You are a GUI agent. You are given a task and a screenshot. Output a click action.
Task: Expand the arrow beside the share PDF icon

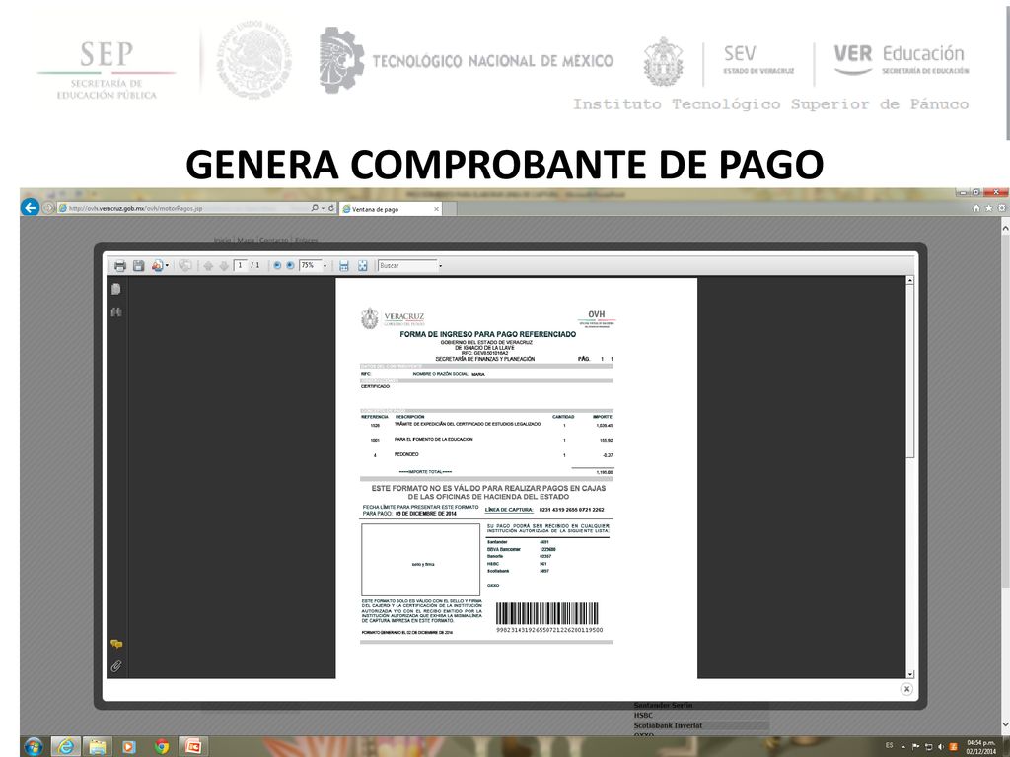tap(167, 266)
